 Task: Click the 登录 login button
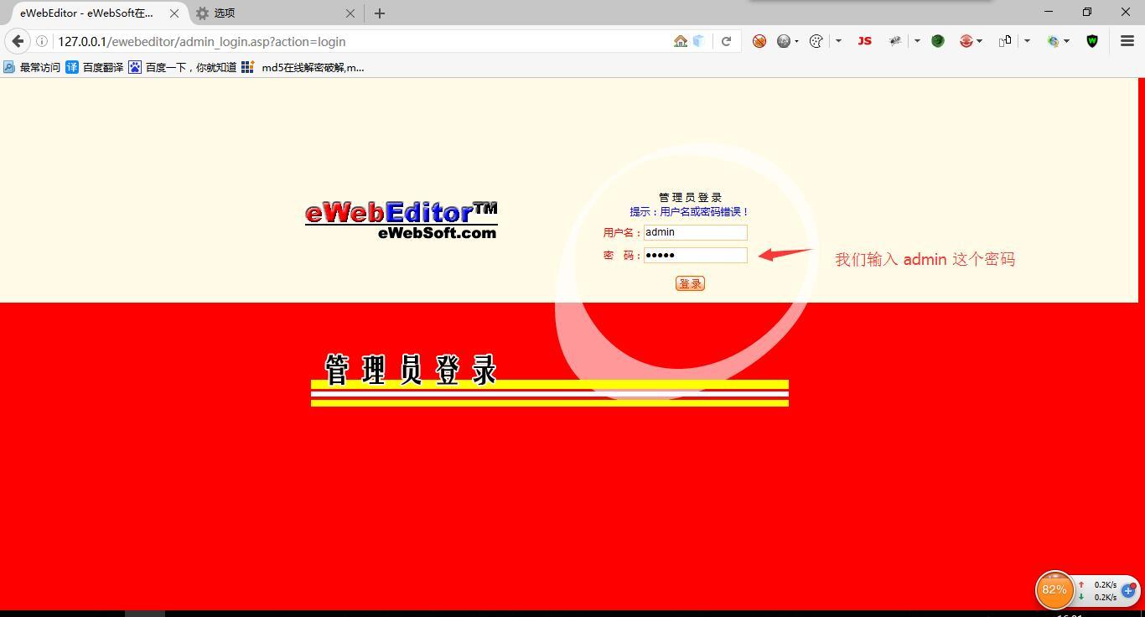(690, 283)
